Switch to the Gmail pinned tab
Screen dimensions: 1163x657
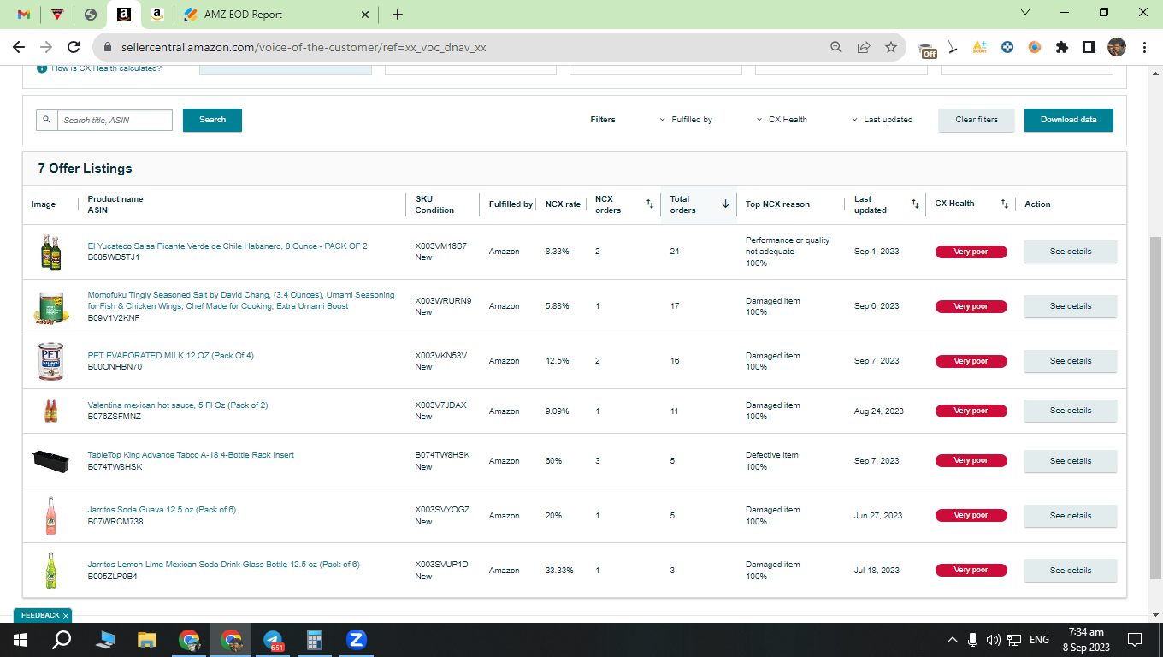click(24, 15)
